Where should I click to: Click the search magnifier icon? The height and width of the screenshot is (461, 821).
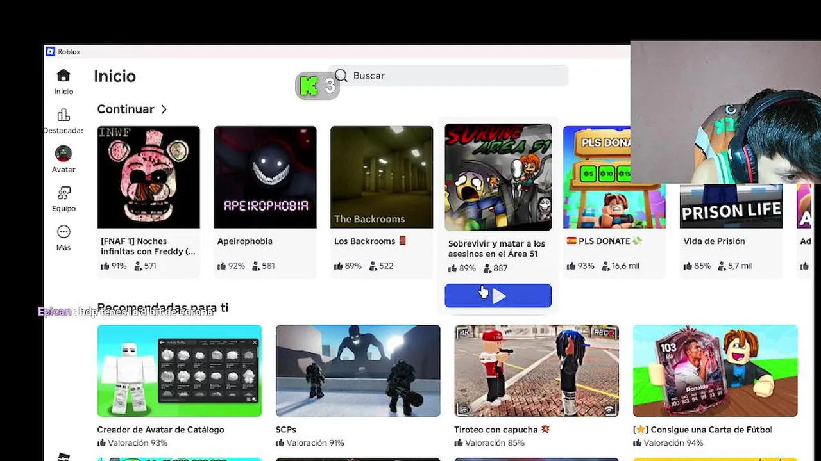tap(341, 76)
